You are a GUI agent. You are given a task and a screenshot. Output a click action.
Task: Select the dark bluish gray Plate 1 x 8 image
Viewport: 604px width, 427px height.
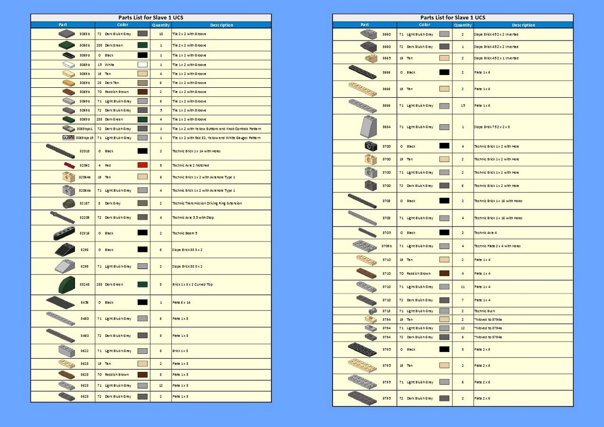click(60, 335)
